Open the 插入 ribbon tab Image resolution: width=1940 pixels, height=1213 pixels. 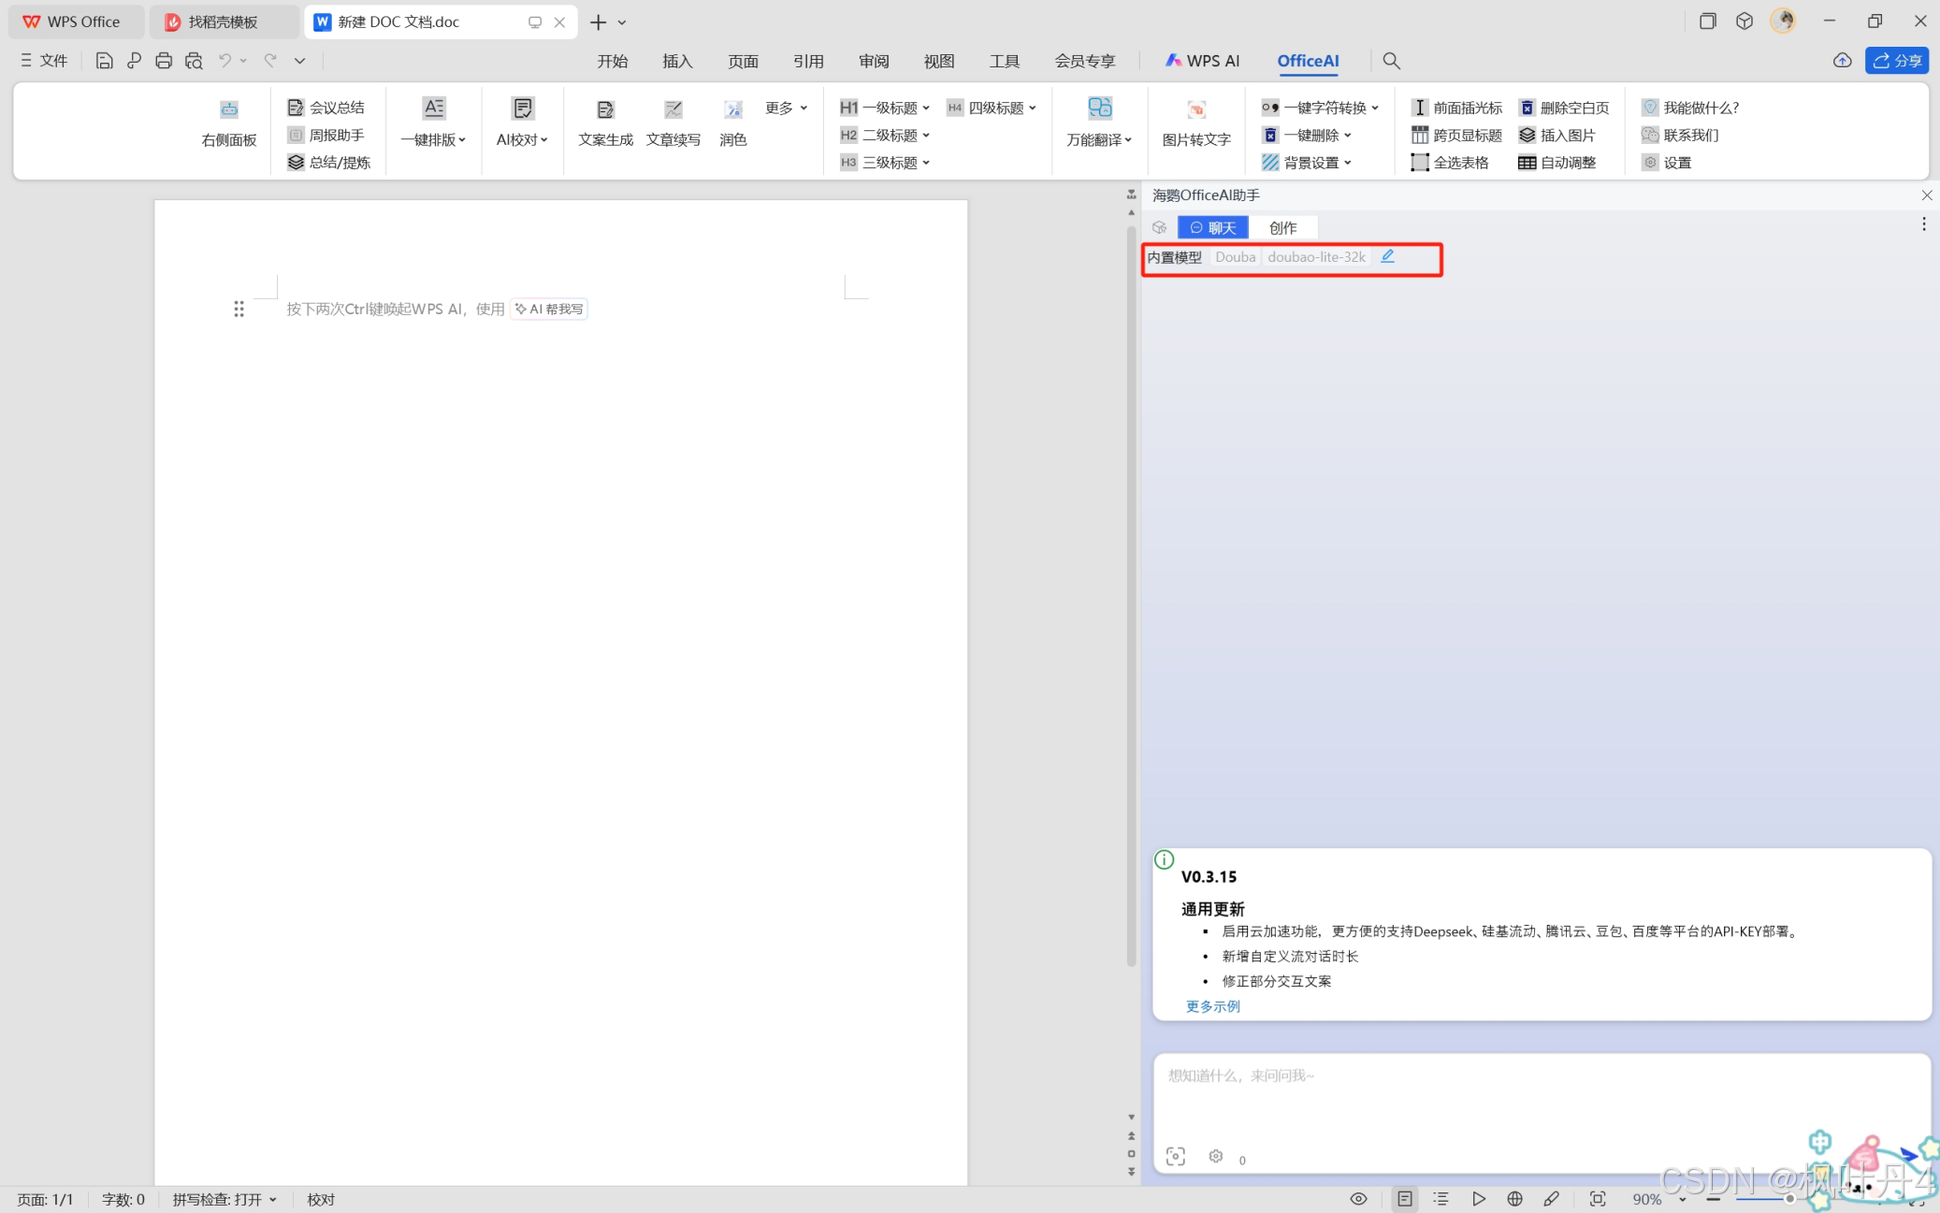[677, 61]
